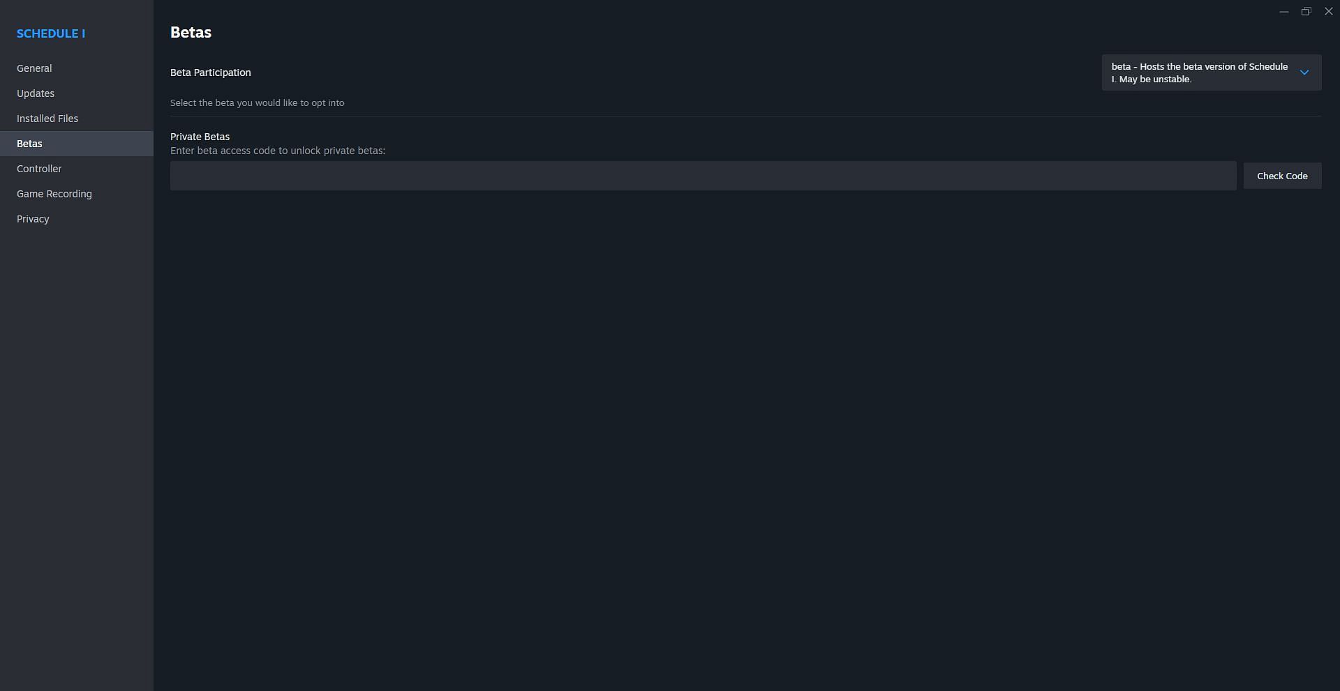
Task: Click 'Enter beta access code' instruction text
Action: pyautogui.click(x=278, y=151)
